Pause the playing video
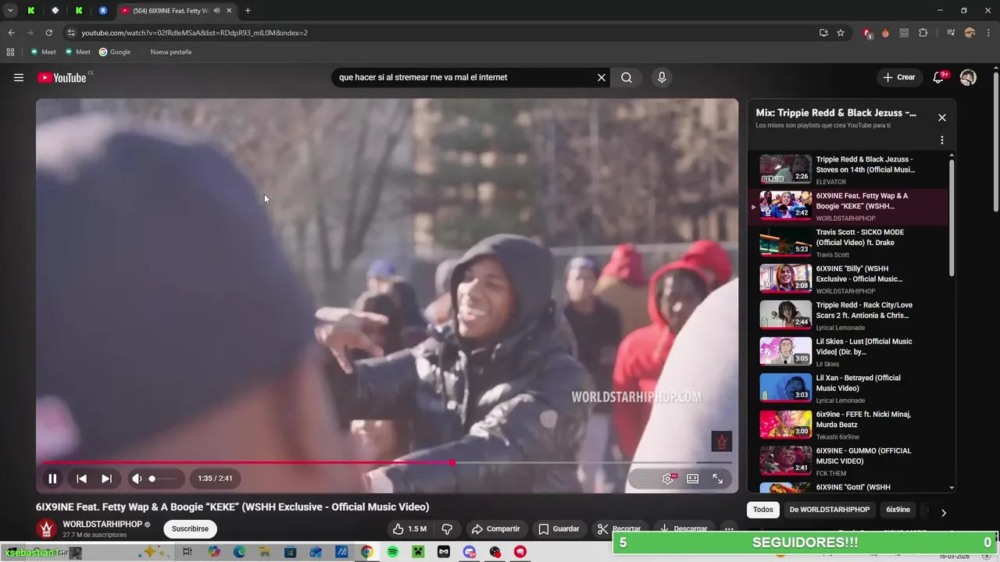The height and width of the screenshot is (562, 1000). [52, 478]
